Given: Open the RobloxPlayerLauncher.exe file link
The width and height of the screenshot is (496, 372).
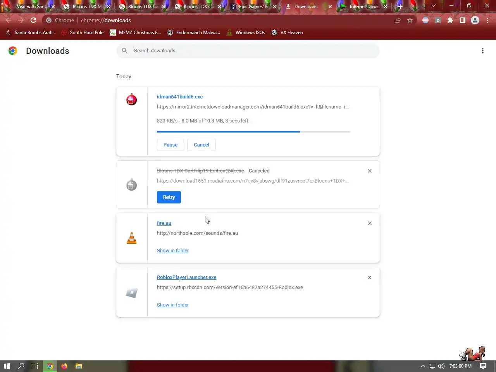Looking at the screenshot, I should 186,277.
